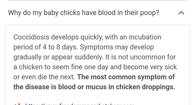Open the freedomrangerhatchery.com source link

(x=80, y=104)
